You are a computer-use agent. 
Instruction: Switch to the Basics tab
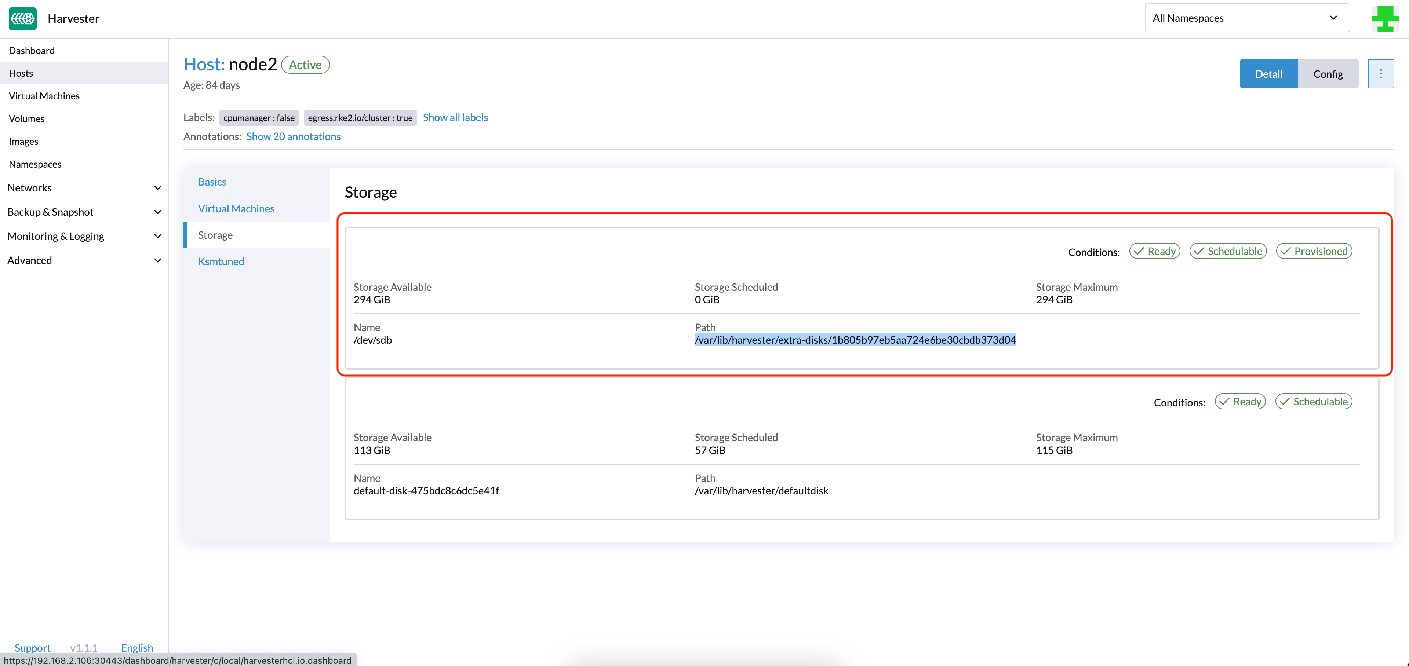pos(212,182)
